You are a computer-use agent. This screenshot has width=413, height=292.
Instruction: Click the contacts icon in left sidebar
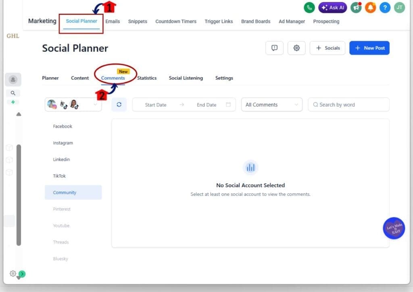(x=13, y=79)
